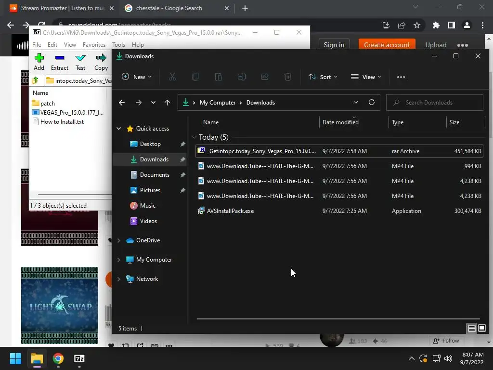Click the Paste icon in Explorer toolbar
Screen dimensions: 493x370
[218, 77]
